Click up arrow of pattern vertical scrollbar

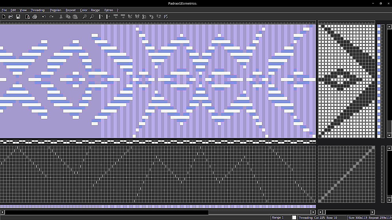389,27
